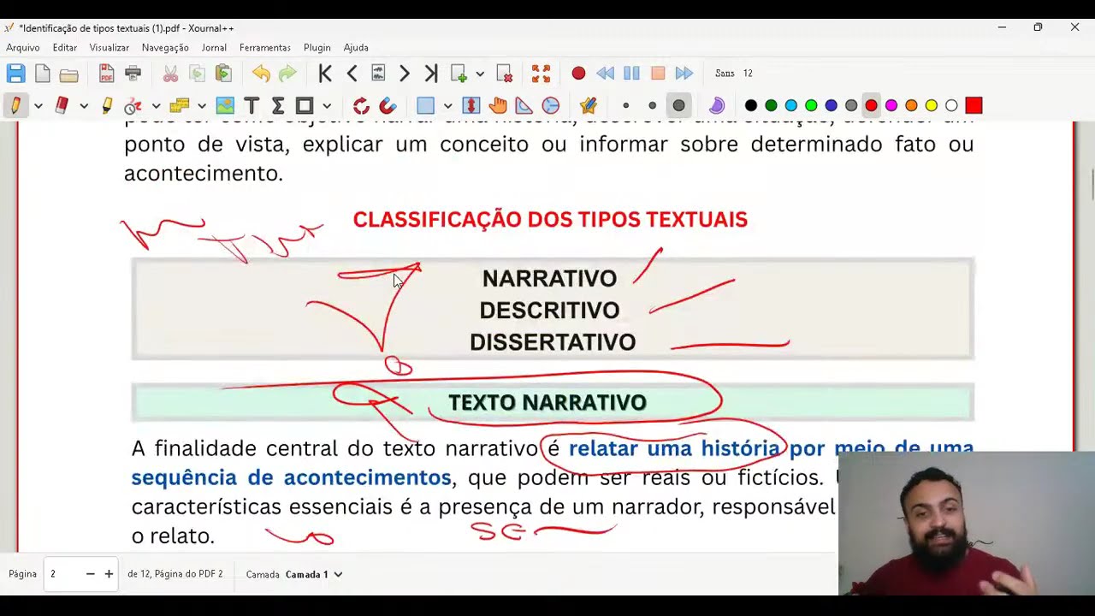This screenshot has width=1095, height=616.
Task: Start audio recording with red circle
Action: tap(578, 74)
